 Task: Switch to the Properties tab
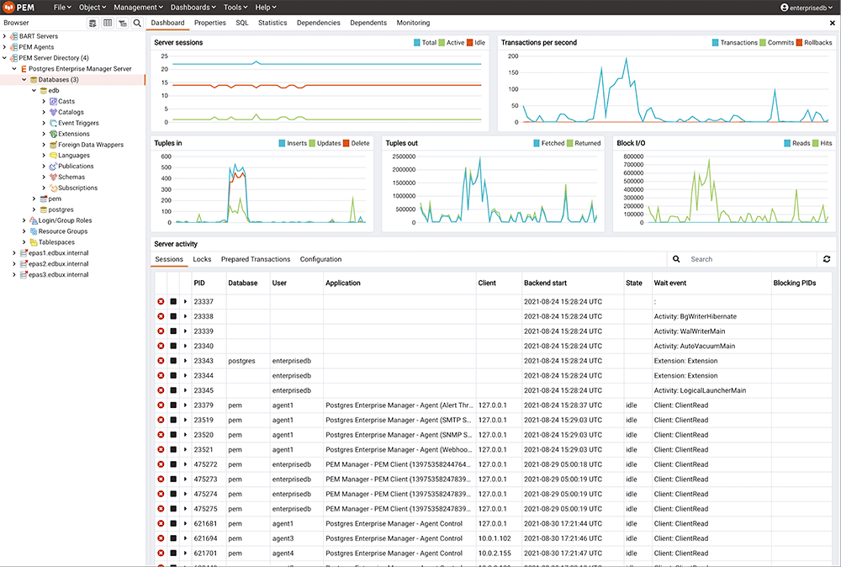(209, 23)
